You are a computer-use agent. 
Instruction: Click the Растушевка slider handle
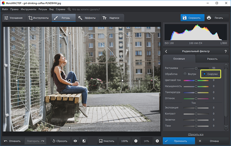click(x=196, y=68)
